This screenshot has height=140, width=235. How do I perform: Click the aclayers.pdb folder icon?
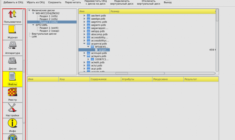[x=89, y=56]
